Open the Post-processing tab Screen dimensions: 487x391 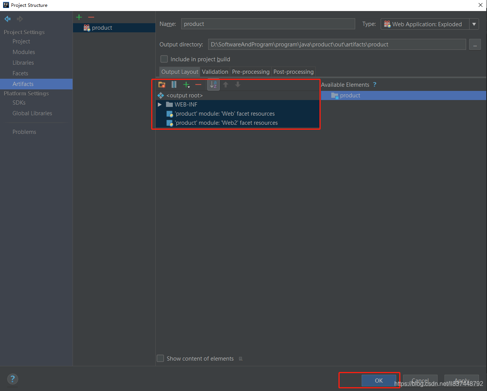click(294, 72)
